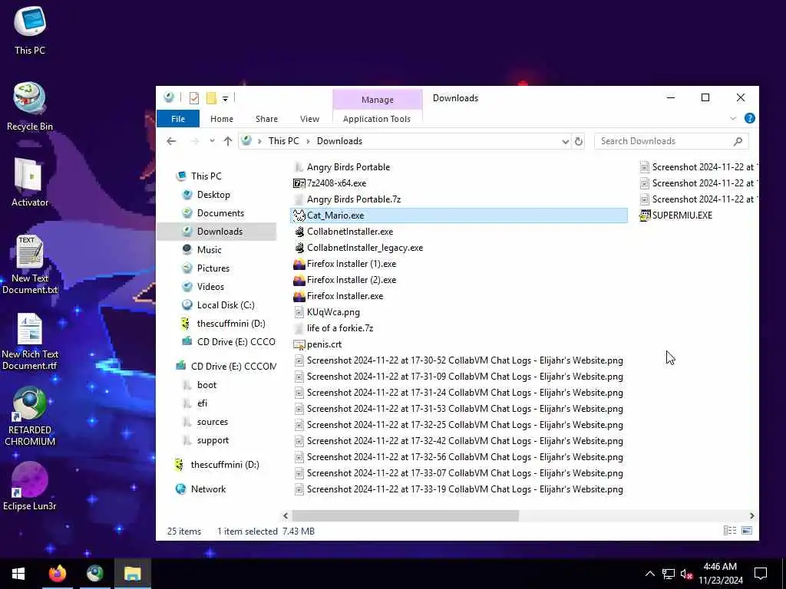Open address bar history dropdown
Viewport: 786px width, 589px height.
click(565, 142)
